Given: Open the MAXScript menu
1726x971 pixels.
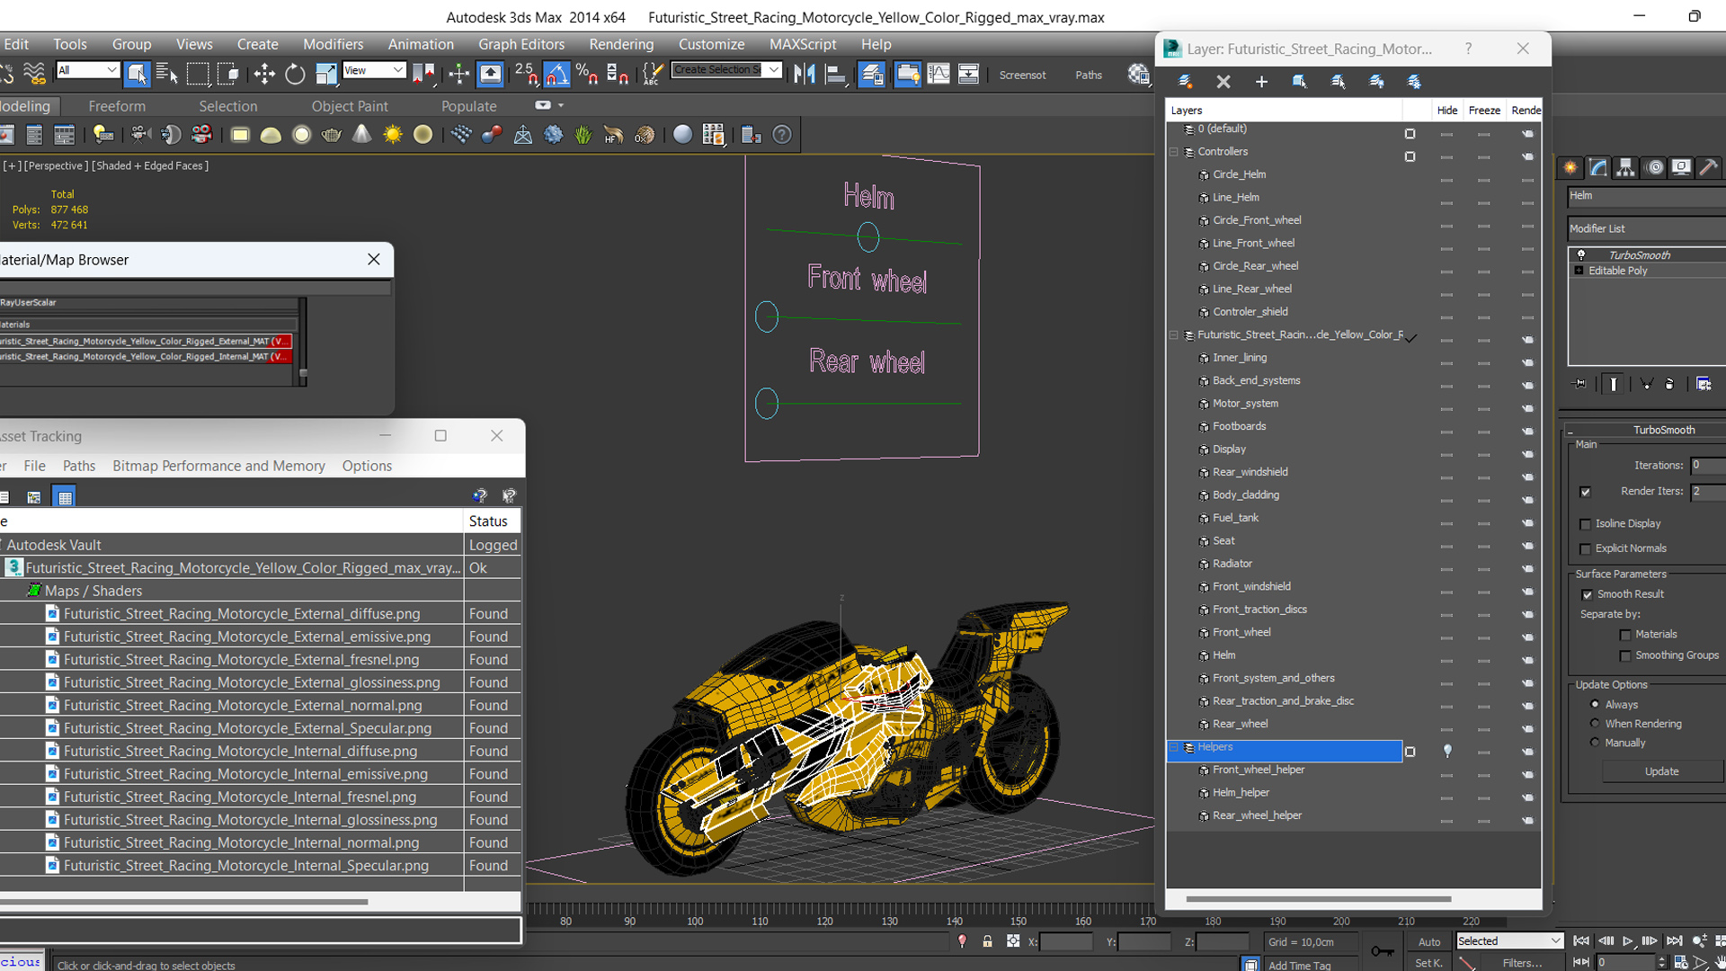Looking at the screenshot, I should click(x=803, y=44).
